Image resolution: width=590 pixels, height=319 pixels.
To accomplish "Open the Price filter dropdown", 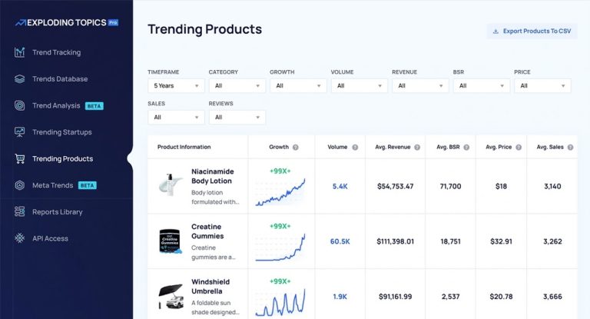I will click(542, 86).
